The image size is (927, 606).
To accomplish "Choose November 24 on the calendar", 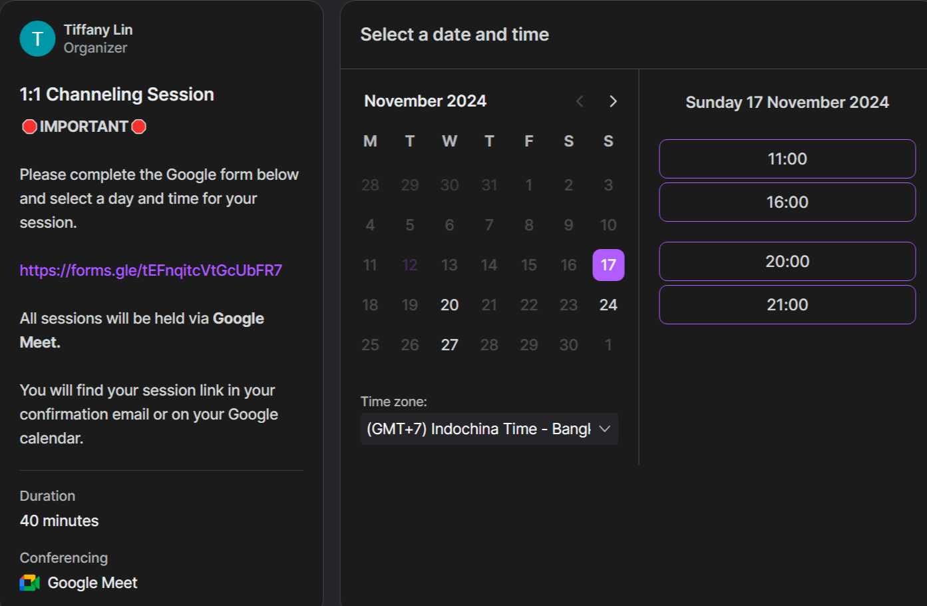I will [x=608, y=305].
